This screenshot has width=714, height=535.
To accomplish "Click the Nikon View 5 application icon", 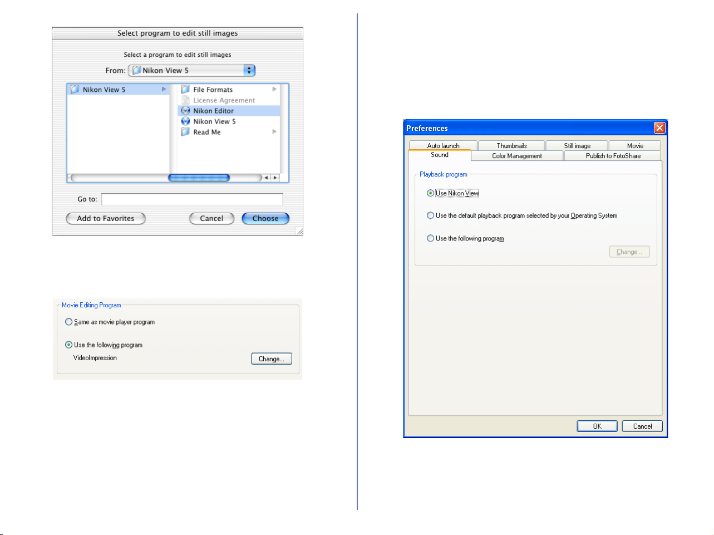I will point(186,121).
